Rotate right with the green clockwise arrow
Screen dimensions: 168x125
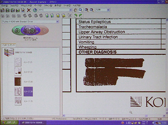click(81, 16)
